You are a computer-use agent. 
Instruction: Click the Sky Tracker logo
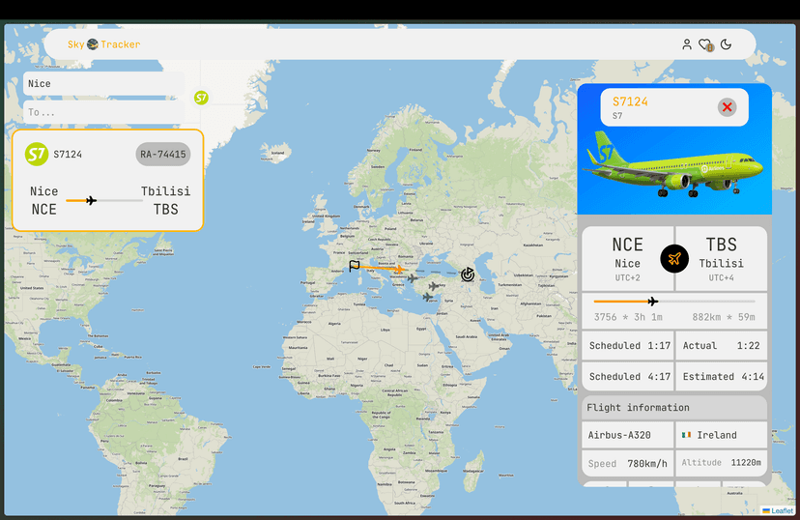click(x=104, y=44)
